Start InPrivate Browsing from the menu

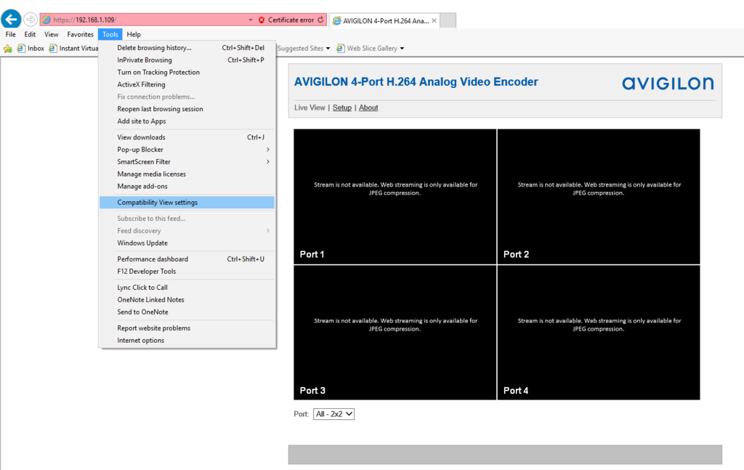[187, 60]
